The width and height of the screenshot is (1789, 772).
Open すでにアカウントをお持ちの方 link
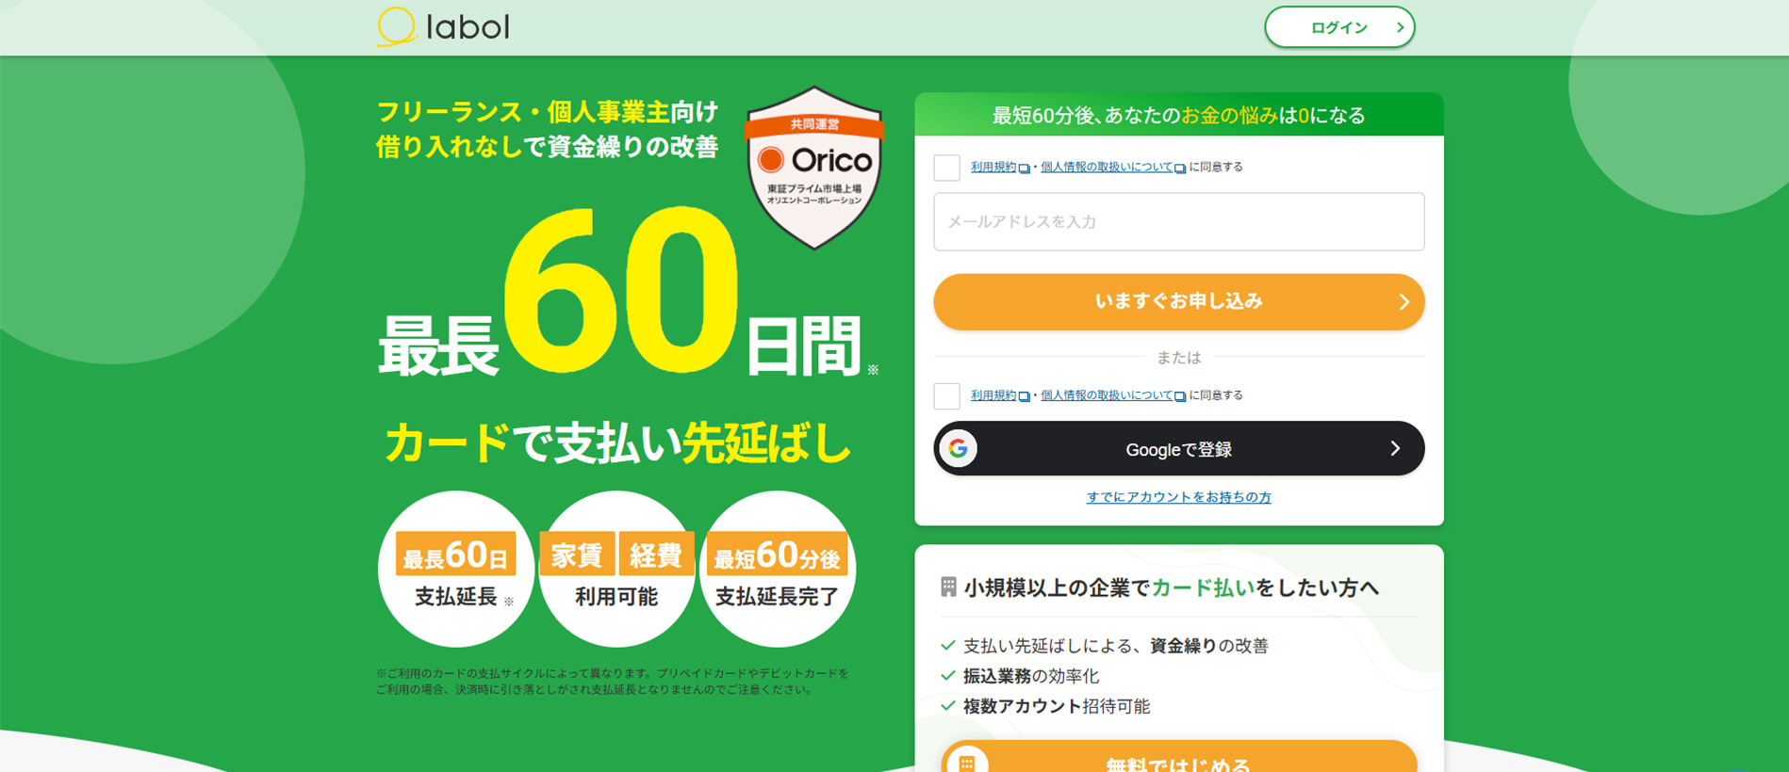1178,497
